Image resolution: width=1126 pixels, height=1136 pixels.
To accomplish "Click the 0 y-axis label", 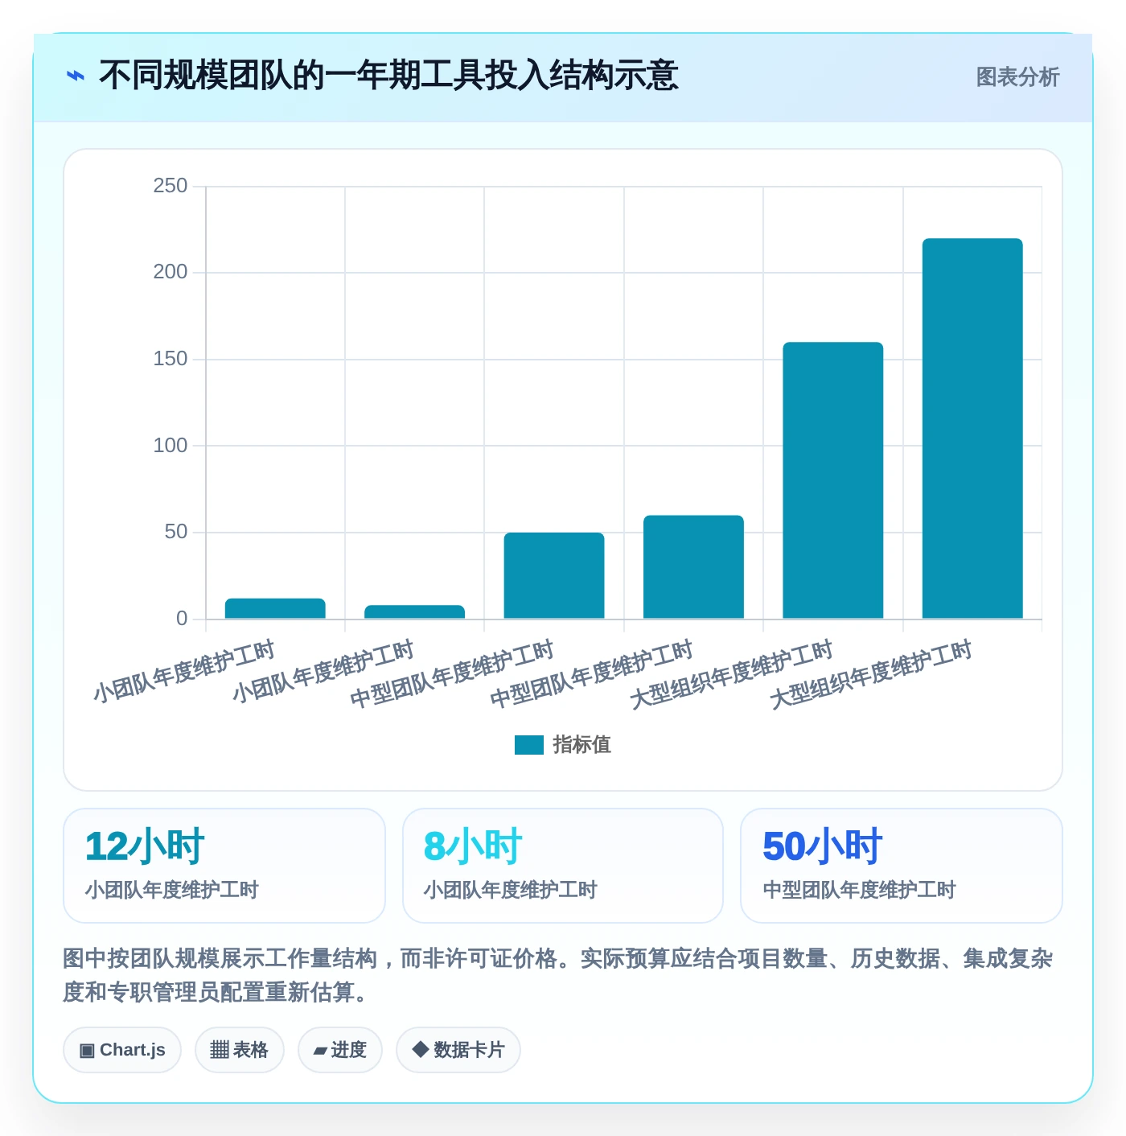I will pyautogui.click(x=182, y=619).
